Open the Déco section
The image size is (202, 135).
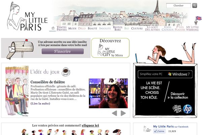tap(82, 28)
